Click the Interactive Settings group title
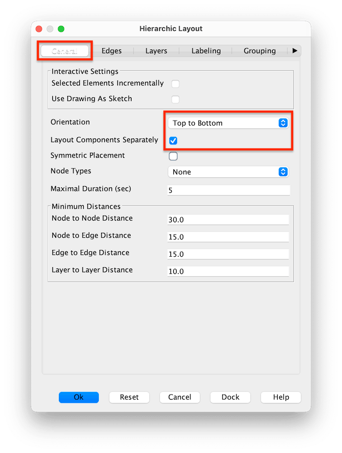The height and width of the screenshot is (453, 342). coord(85,71)
